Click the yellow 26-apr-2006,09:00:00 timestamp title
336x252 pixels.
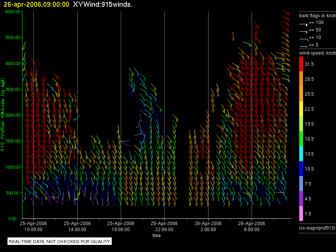[37, 4]
